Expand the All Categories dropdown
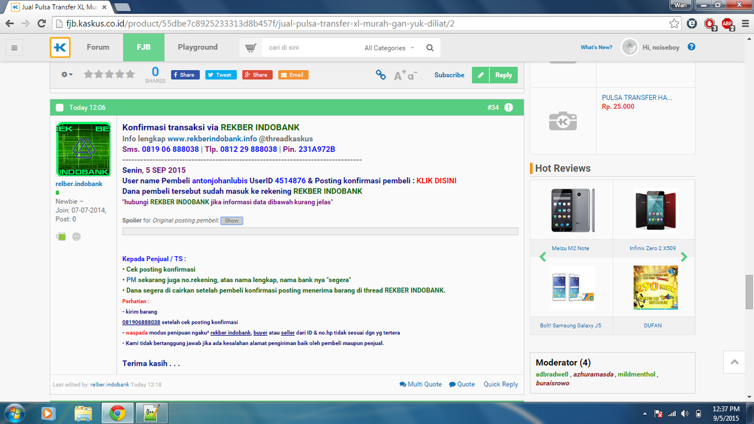The width and height of the screenshot is (754, 424). [x=389, y=48]
